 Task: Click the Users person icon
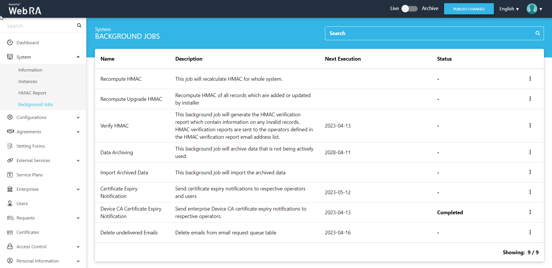[x=10, y=203]
